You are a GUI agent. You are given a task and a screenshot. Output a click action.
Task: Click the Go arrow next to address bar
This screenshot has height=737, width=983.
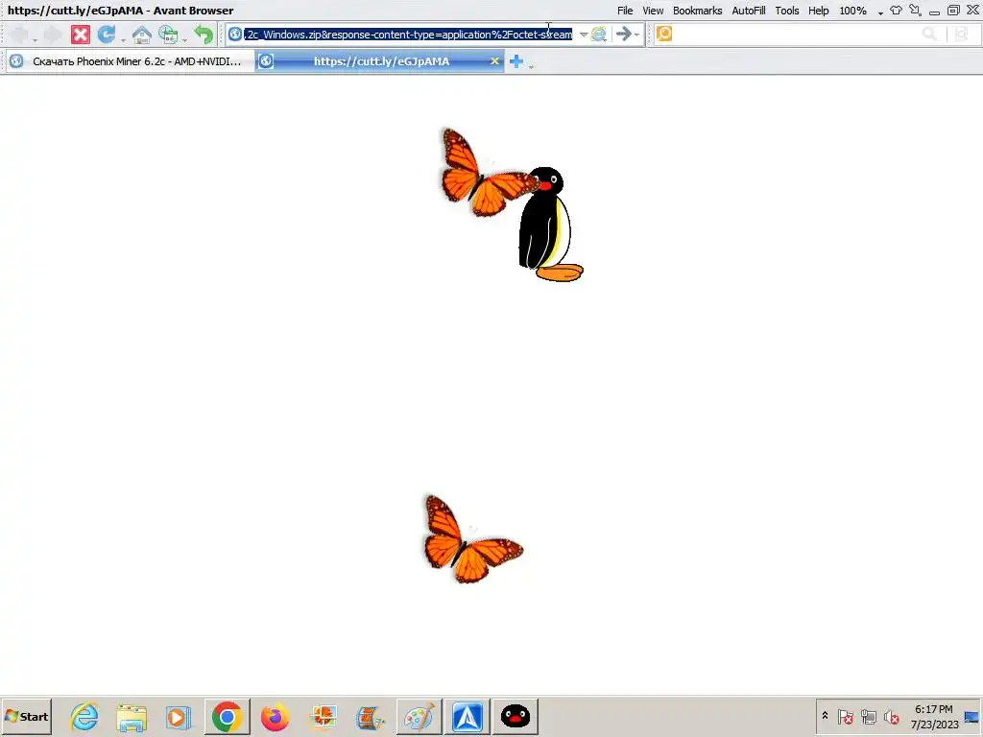(623, 34)
